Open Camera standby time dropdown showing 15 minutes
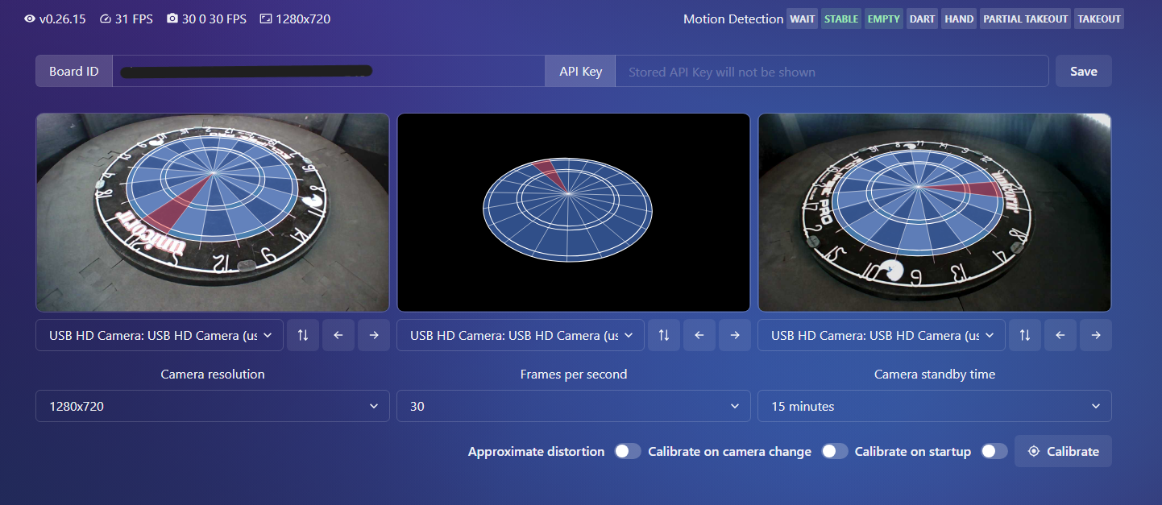 (x=935, y=406)
